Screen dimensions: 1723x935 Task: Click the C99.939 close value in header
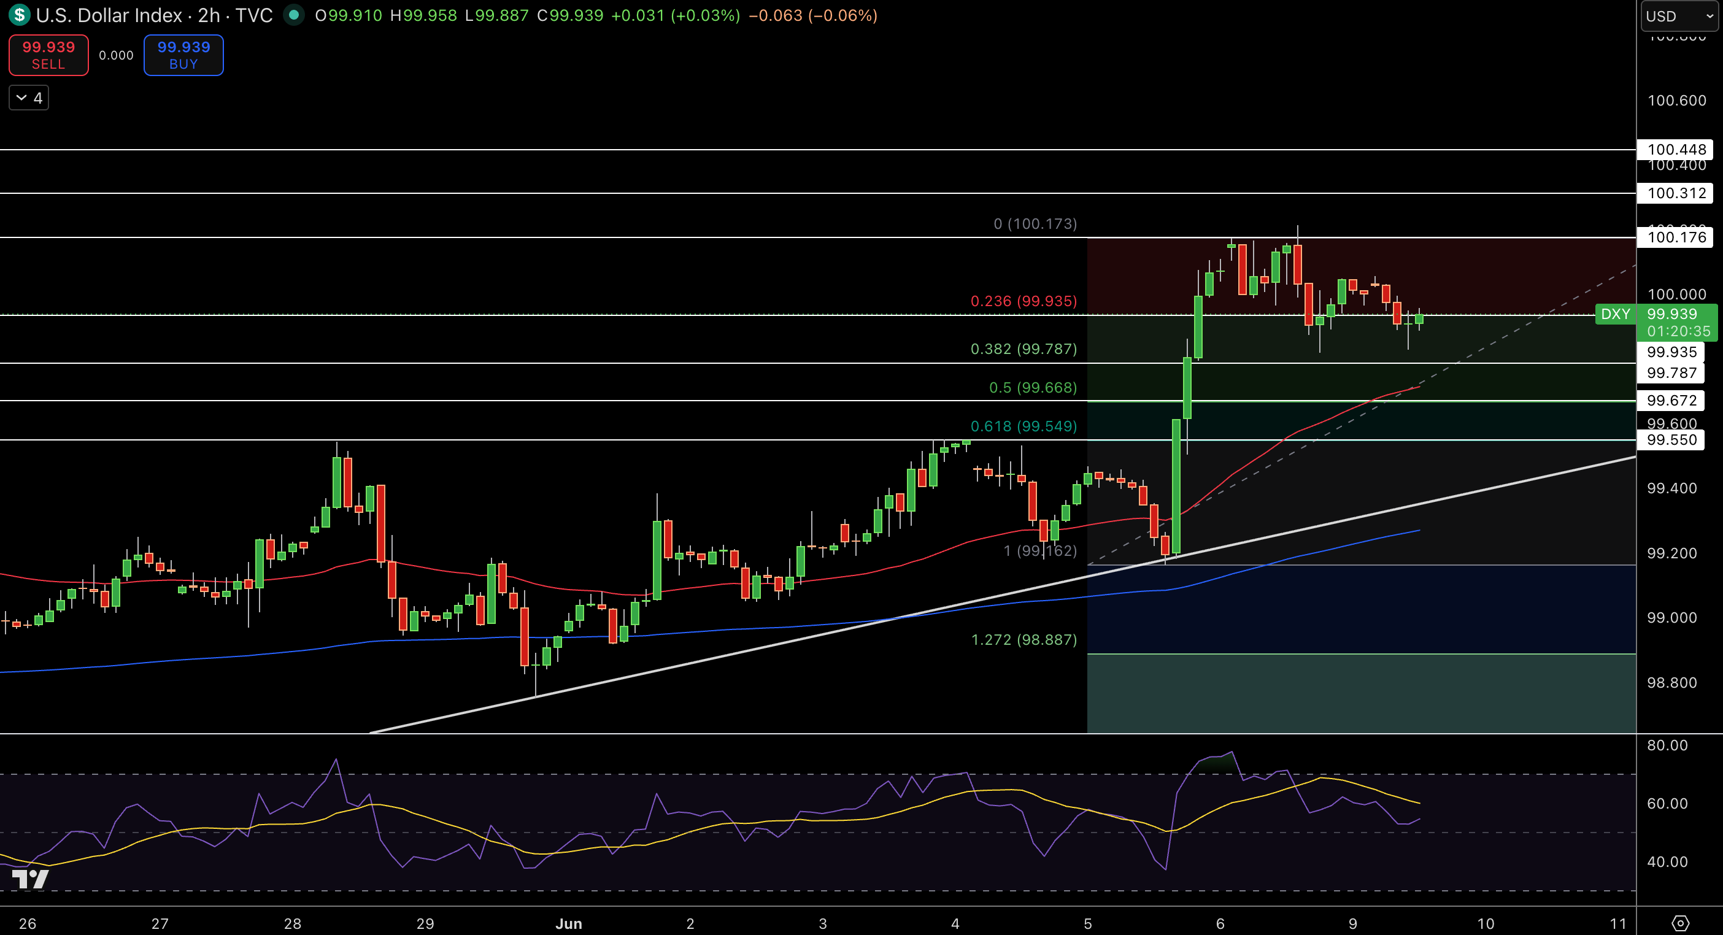point(570,15)
